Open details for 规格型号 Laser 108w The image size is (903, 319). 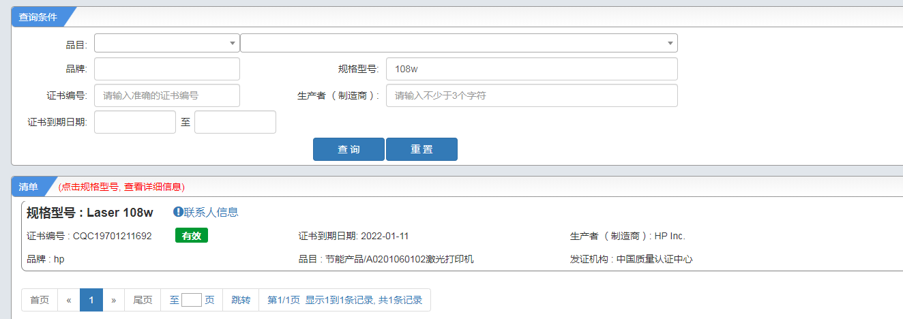pyautogui.click(x=90, y=213)
